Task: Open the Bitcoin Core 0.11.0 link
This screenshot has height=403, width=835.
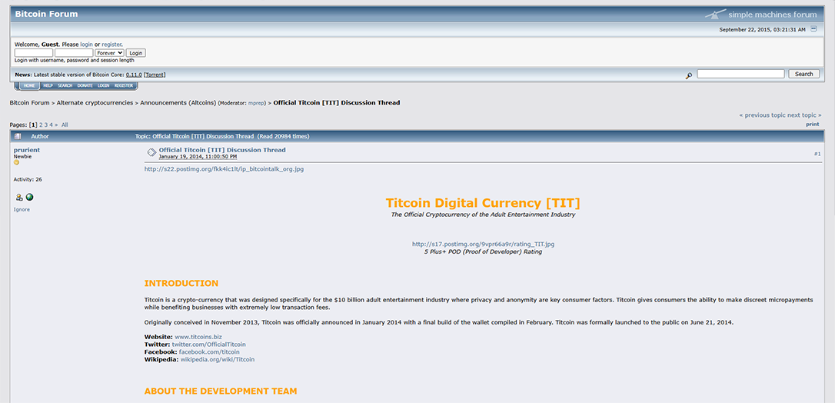Action: pos(134,75)
